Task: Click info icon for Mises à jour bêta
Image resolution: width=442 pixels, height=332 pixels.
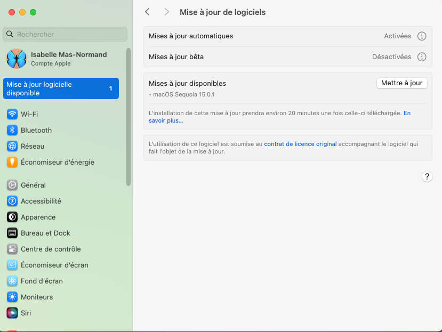Action: click(422, 57)
